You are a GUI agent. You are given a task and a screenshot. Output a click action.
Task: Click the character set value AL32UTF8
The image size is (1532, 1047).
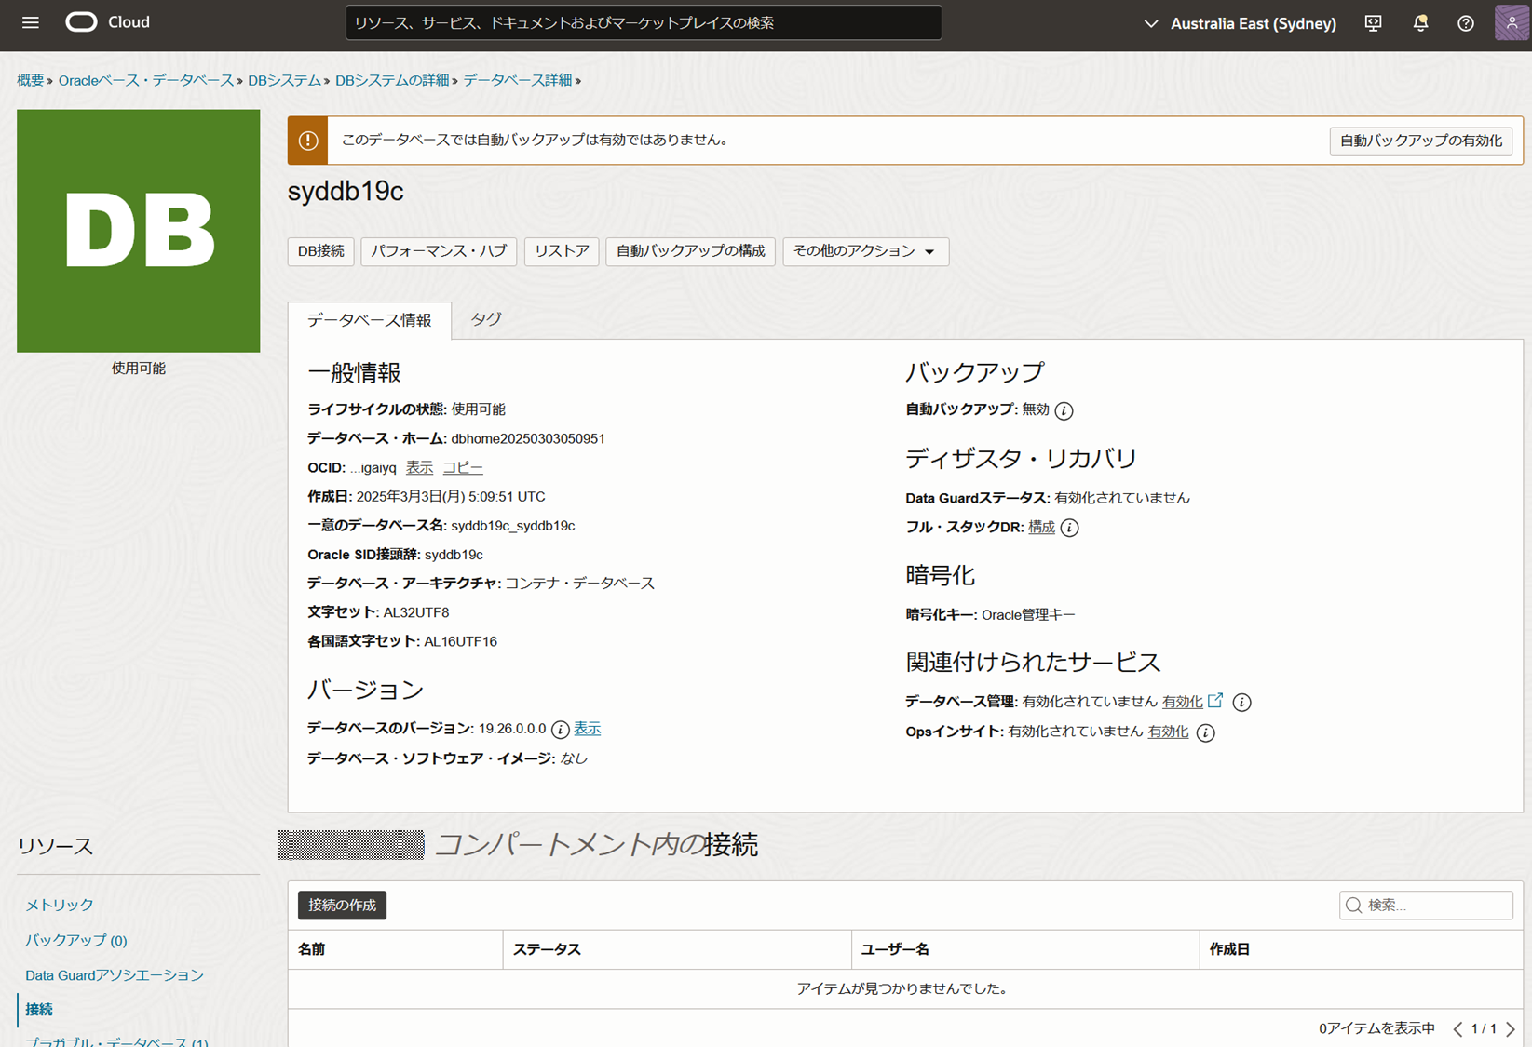coord(416,612)
